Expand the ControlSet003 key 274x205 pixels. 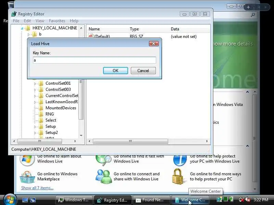(35, 90)
